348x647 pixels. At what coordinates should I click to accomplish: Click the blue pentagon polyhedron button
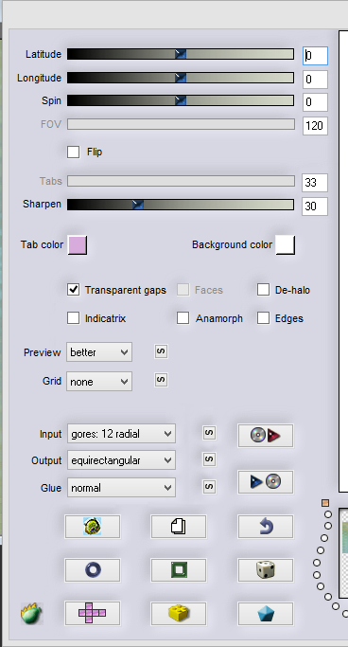pyautogui.click(x=266, y=614)
